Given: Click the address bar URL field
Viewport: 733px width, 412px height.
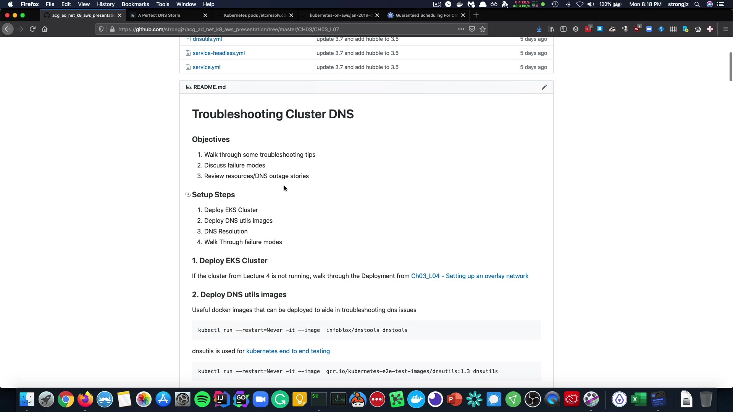Looking at the screenshot, I should coord(267,29).
